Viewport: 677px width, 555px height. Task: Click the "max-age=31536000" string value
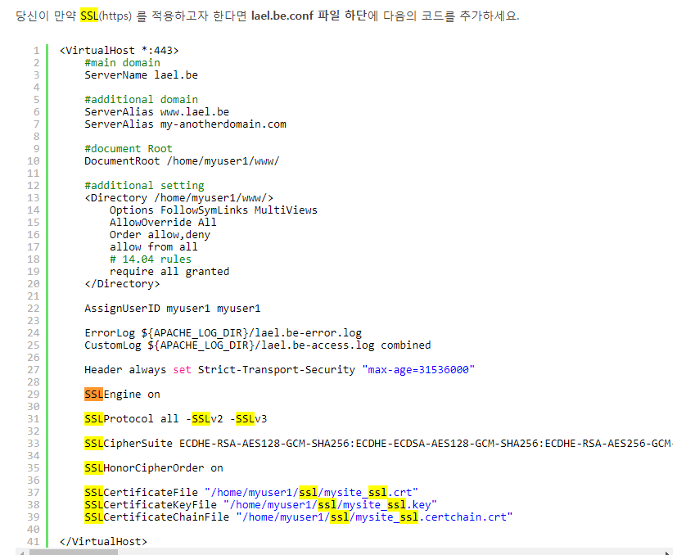417,370
